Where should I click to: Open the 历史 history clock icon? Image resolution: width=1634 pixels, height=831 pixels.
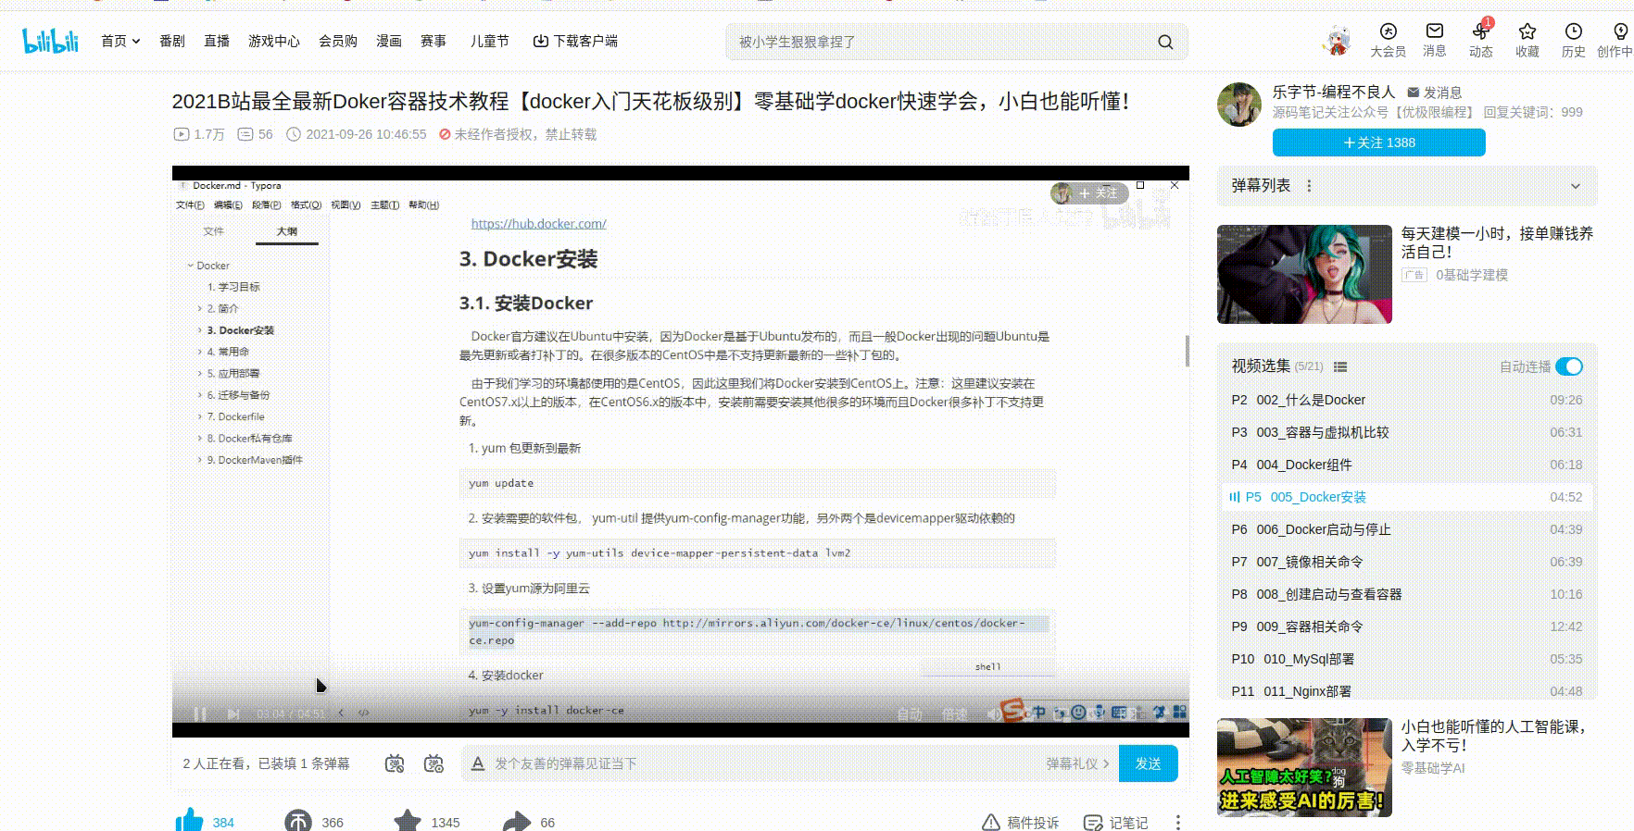tap(1573, 31)
